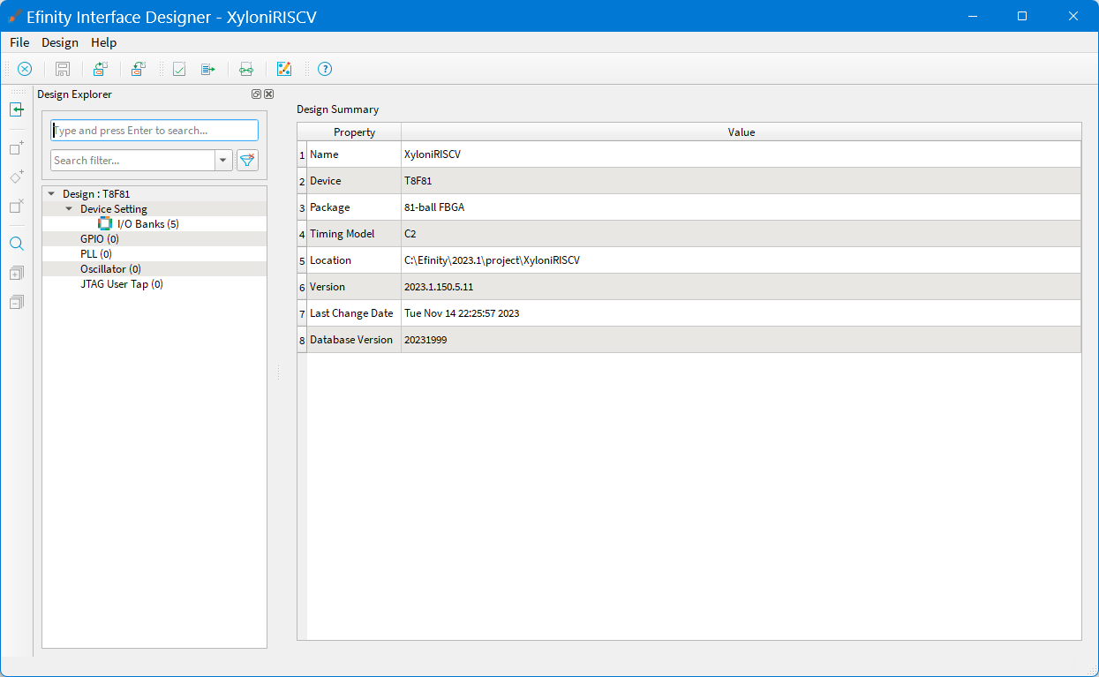The image size is (1099, 677).
Task: Click the magnifier search icon in left sidebar
Action: [x=16, y=244]
